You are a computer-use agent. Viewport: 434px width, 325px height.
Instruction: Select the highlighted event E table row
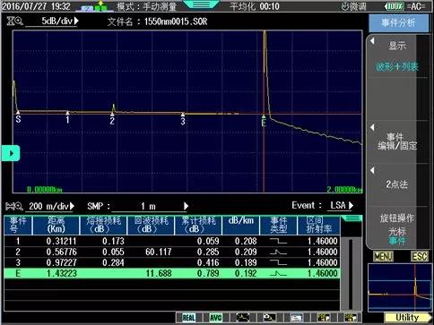pyautogui.click(x=172, y=273)
